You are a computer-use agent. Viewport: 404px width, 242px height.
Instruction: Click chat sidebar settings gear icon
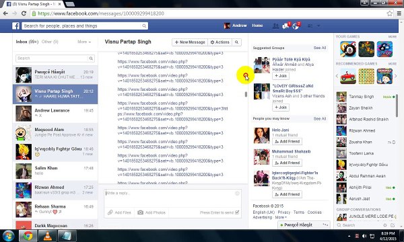(385, 225)
